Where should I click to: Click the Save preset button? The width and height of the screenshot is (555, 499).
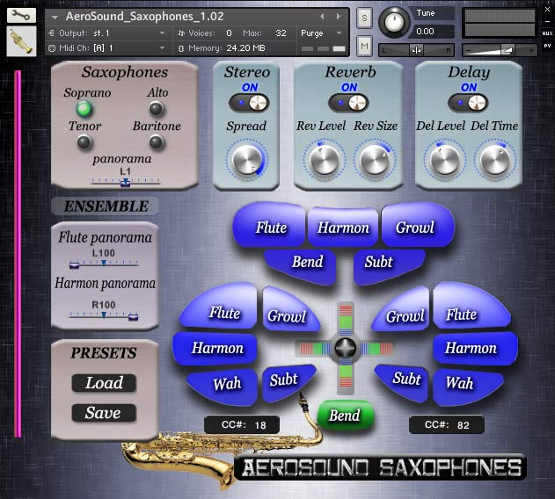pos(104,413)
